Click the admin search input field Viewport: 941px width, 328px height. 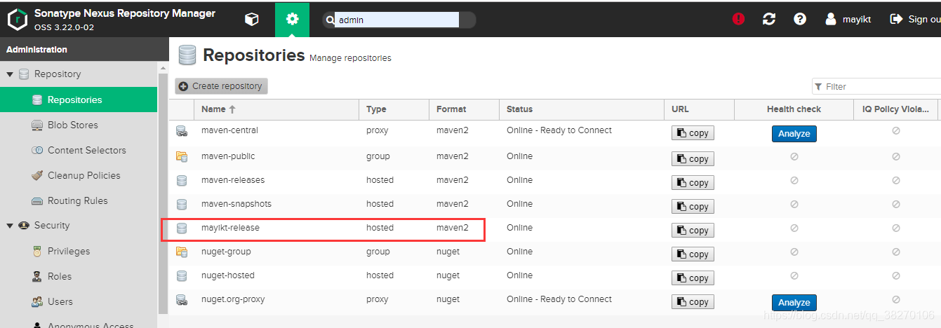click(x=396, y=20)
